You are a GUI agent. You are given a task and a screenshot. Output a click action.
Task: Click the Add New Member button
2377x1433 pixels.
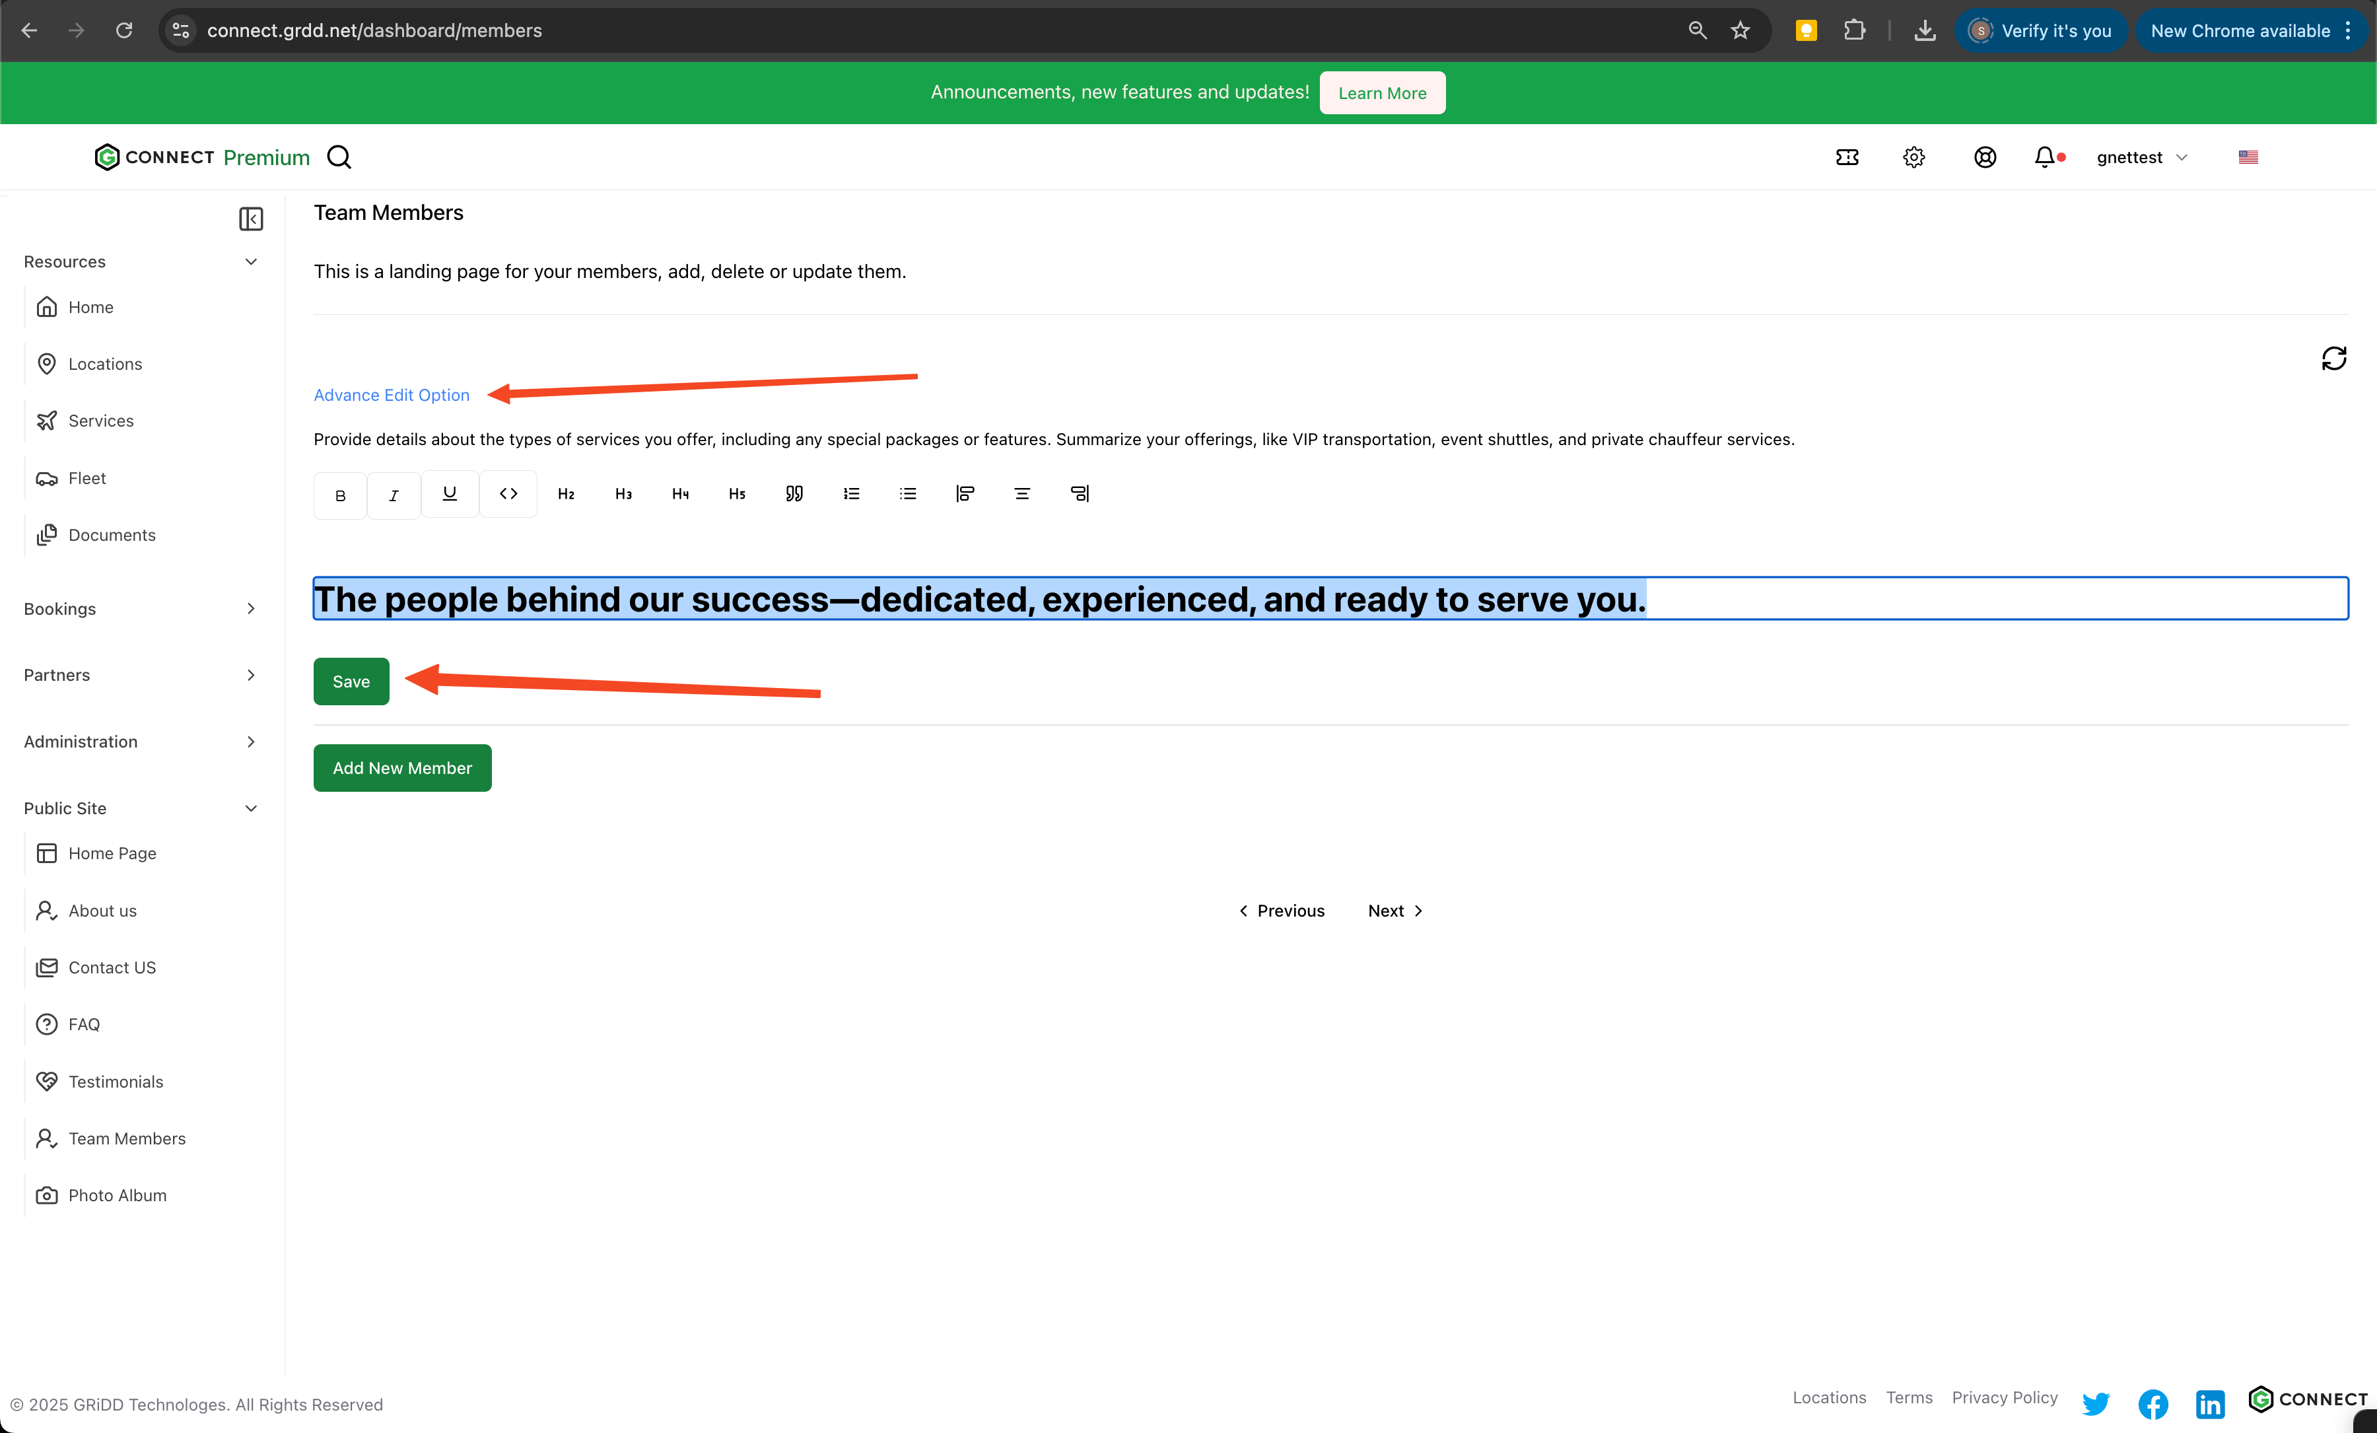(x=402, y=768)
